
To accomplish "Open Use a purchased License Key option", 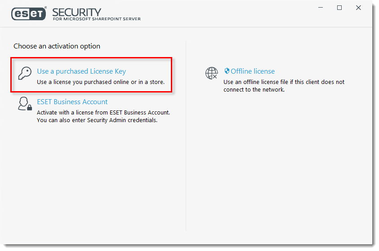I will pos(81,71).
